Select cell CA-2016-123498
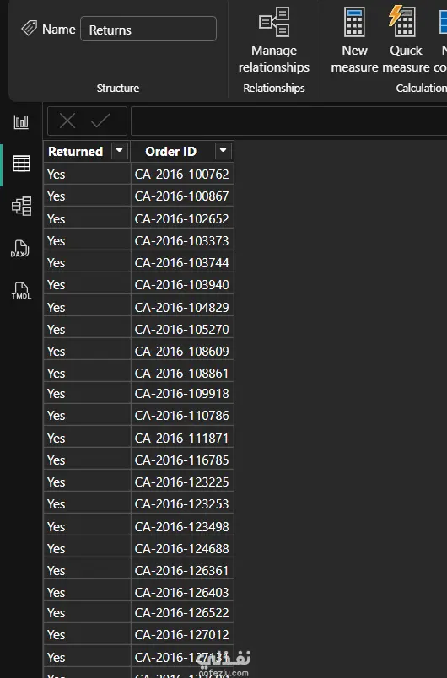Screen dimensions: 447x678 [182, 526]
